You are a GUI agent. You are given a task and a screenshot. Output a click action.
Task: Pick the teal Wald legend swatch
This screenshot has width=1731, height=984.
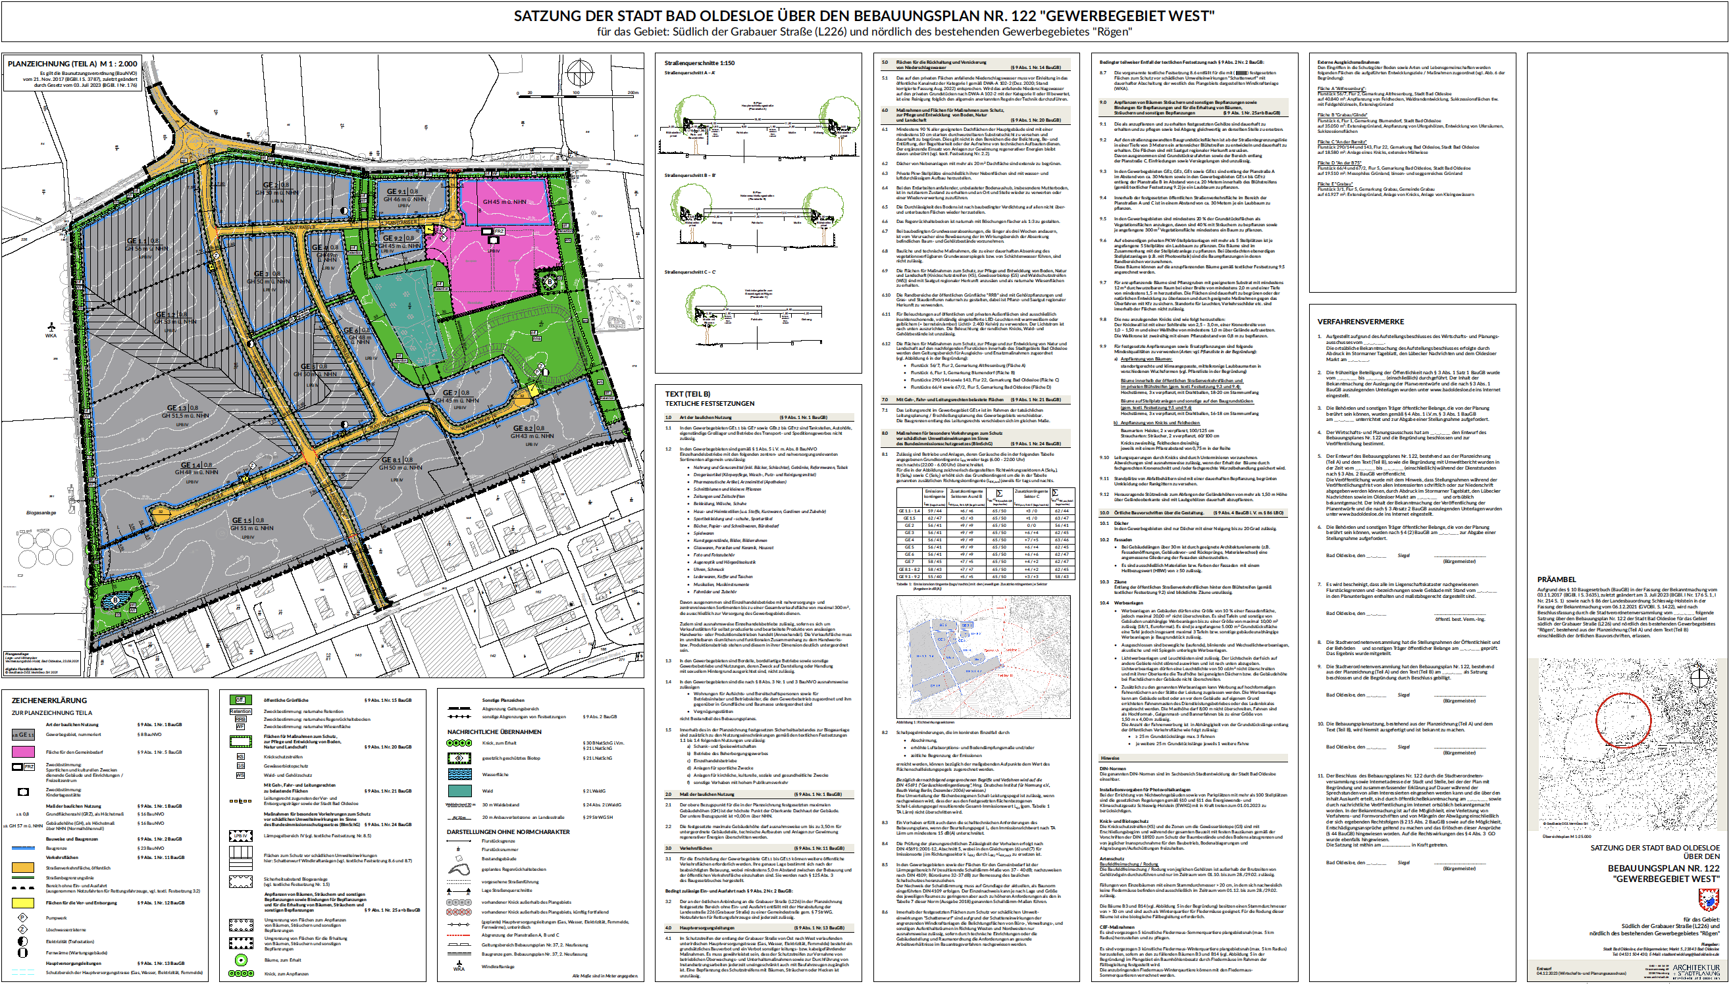[x=459, y=790]
